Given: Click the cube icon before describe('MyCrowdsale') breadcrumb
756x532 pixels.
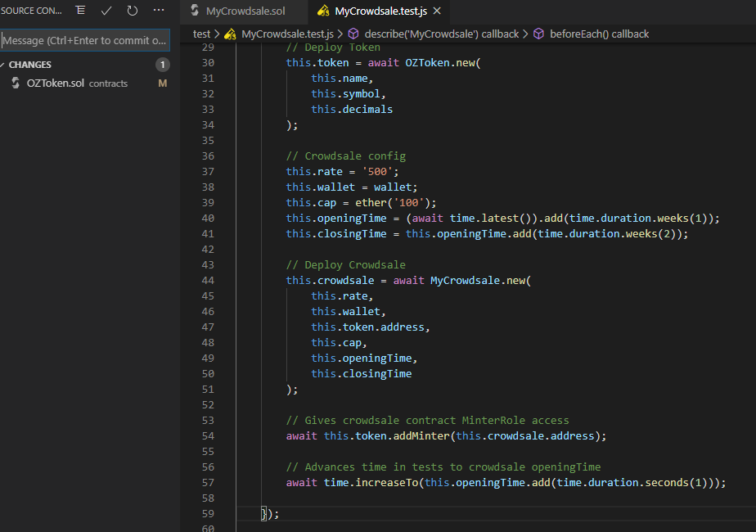Looking at the screenshot, I should 353,34.
